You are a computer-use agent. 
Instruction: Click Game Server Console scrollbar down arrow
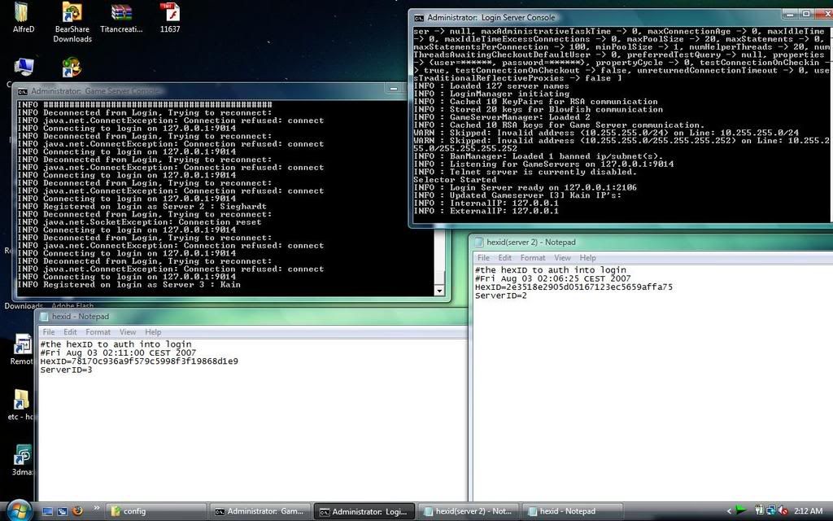pyautogui.click(x=440, y=291)
